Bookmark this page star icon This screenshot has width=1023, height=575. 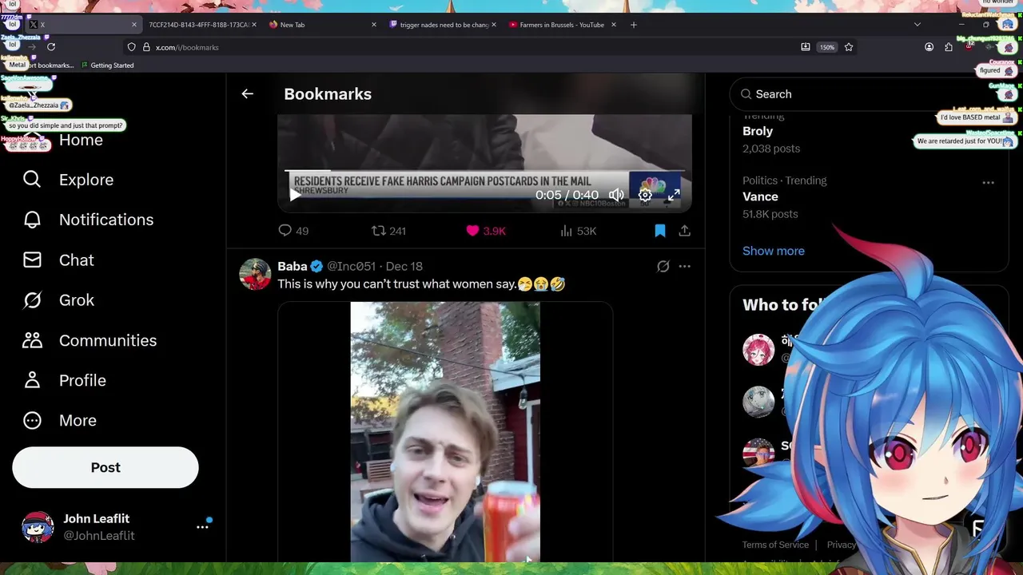[x=849, y=47]
